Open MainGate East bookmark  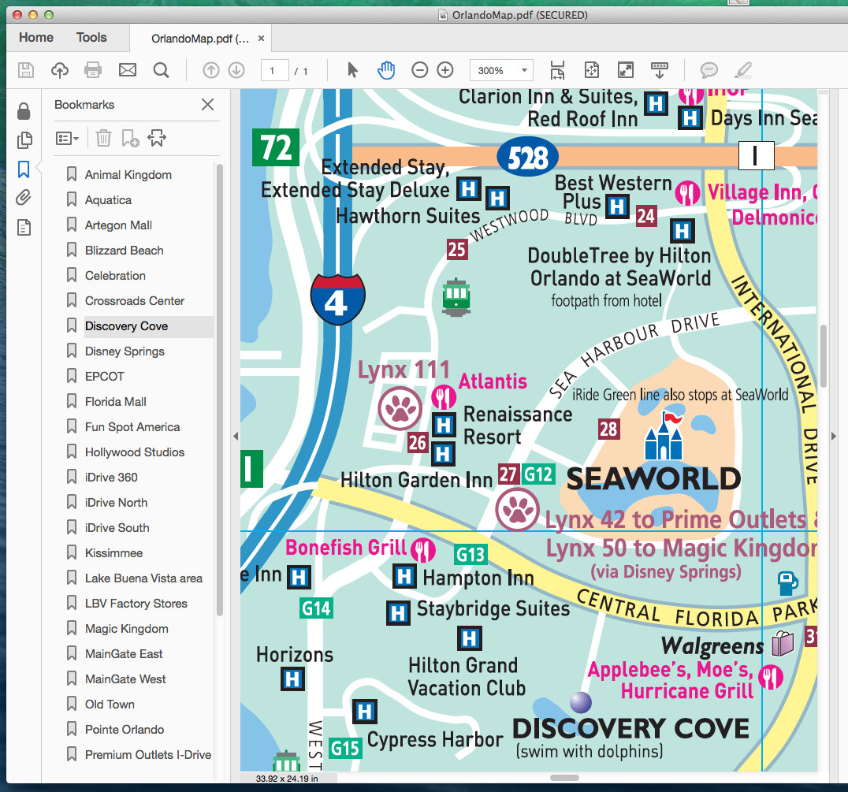[124, 654]
